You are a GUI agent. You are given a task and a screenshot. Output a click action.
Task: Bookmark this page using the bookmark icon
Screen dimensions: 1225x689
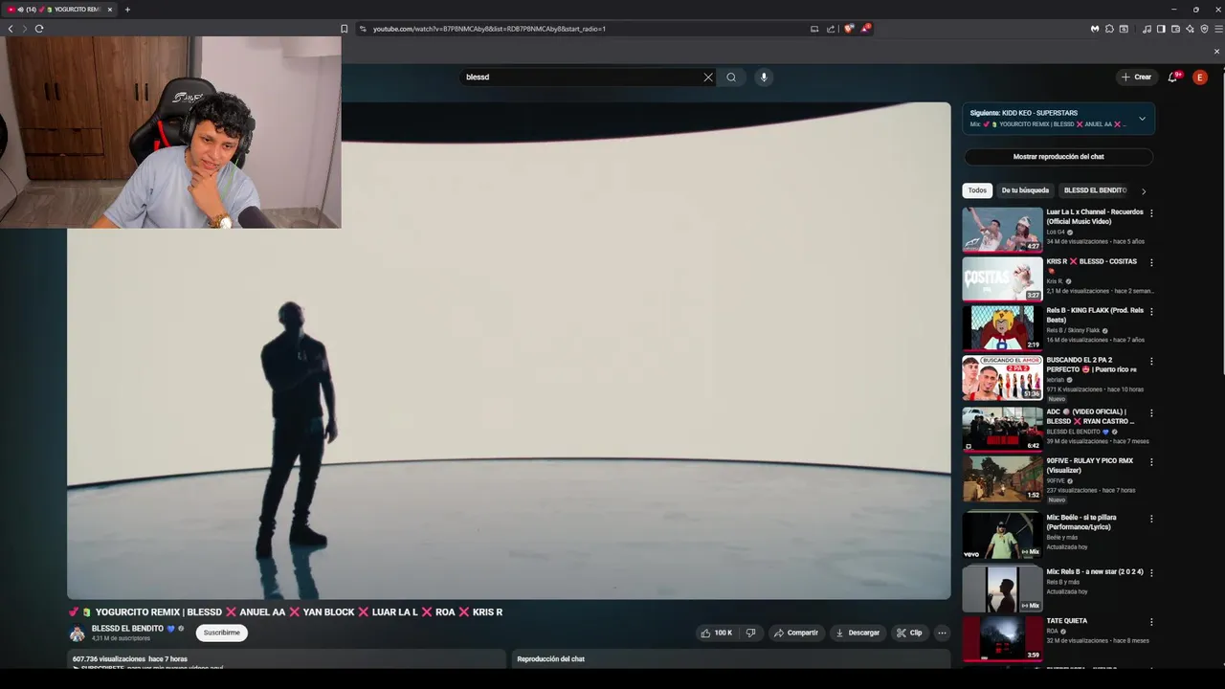345,29
